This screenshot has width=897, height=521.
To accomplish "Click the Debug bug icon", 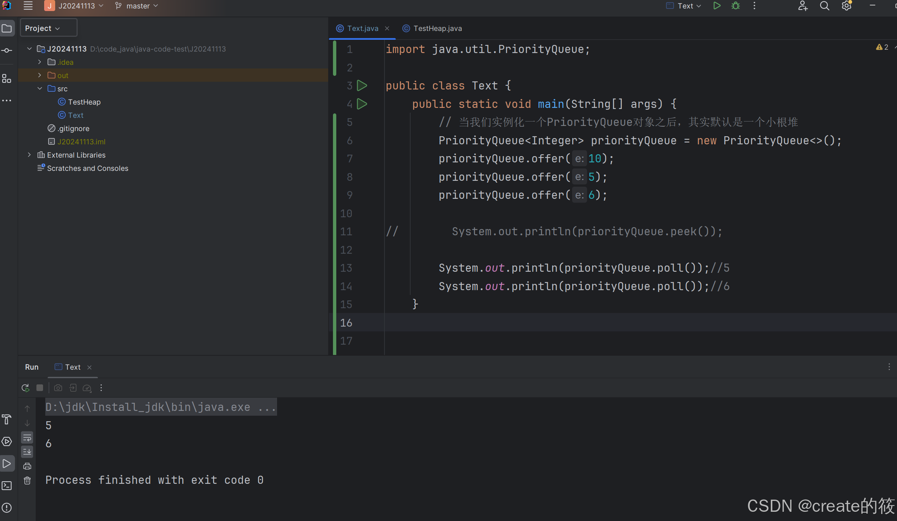I will click(735, 6).
